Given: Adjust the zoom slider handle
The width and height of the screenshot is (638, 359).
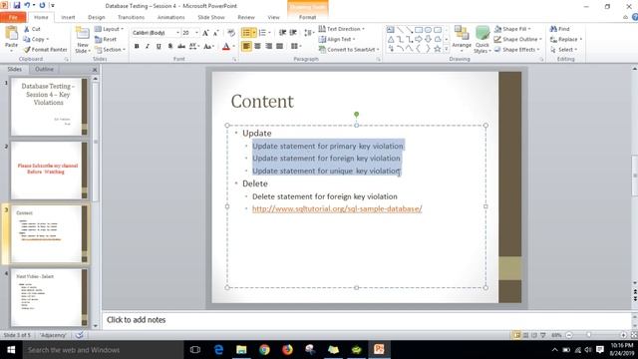Looking at the screenshot, I should click(589, 335).
